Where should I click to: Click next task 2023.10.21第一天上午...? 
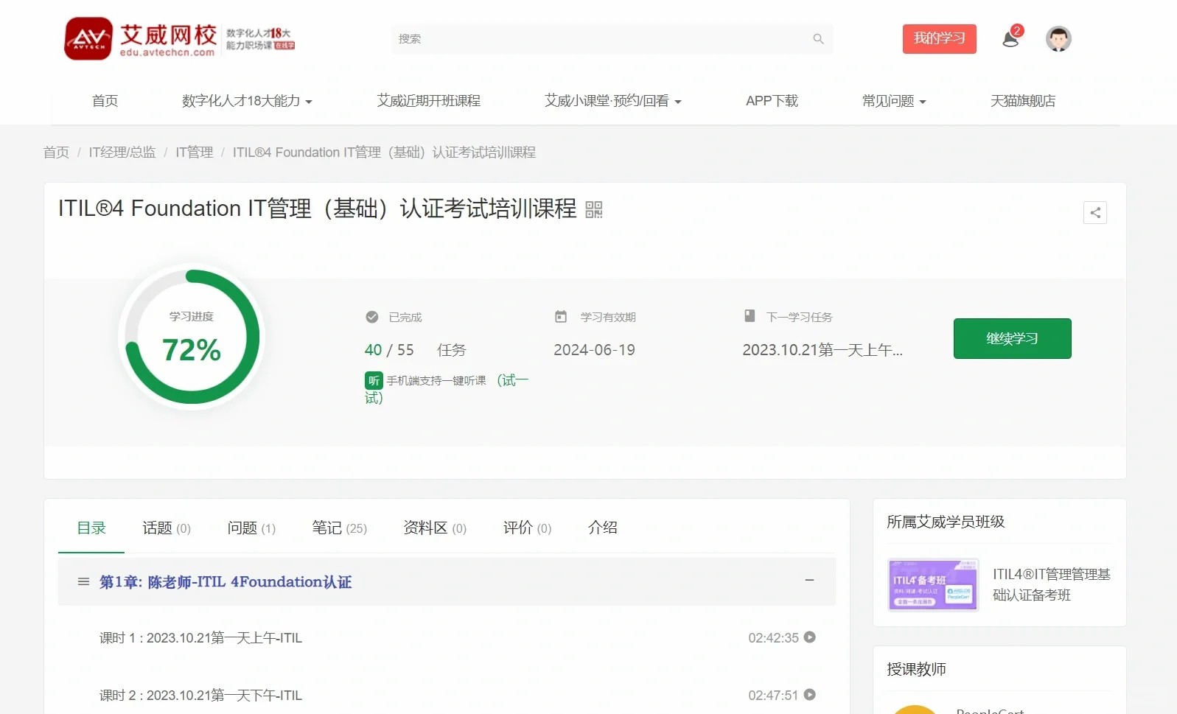(x=822, y=350)
